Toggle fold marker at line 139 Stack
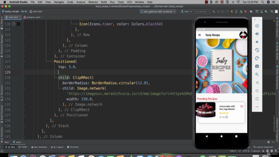Image resolution: width=279 pixels, height=157 pixels. [23, 126]
